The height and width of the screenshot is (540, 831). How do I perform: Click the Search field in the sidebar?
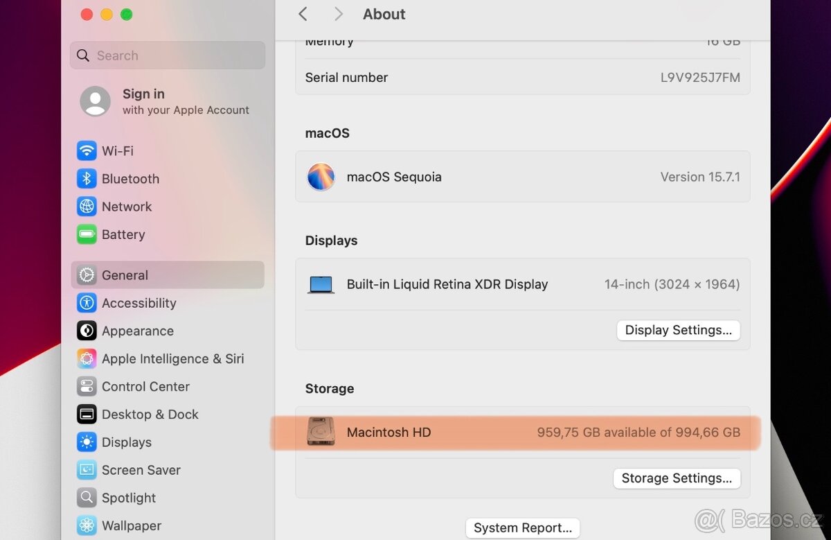[x=167, y=55]
